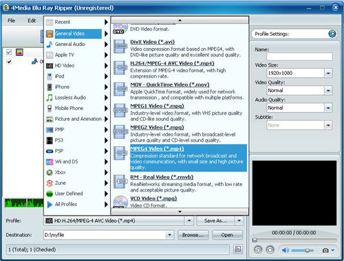Select MOV - QuickTime Video (*.mov) link
Viewport: 344px width, 261px height.
click(170, 84)
